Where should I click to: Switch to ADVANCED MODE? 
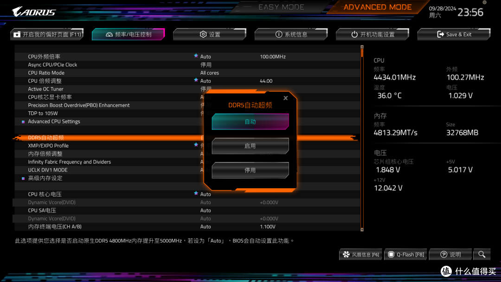377,7
